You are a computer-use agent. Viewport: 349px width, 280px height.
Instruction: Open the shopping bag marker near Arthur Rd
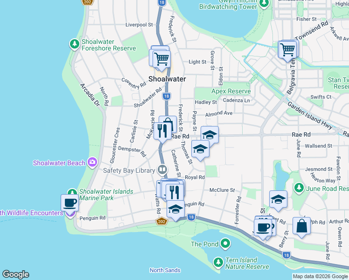point(301,226)
